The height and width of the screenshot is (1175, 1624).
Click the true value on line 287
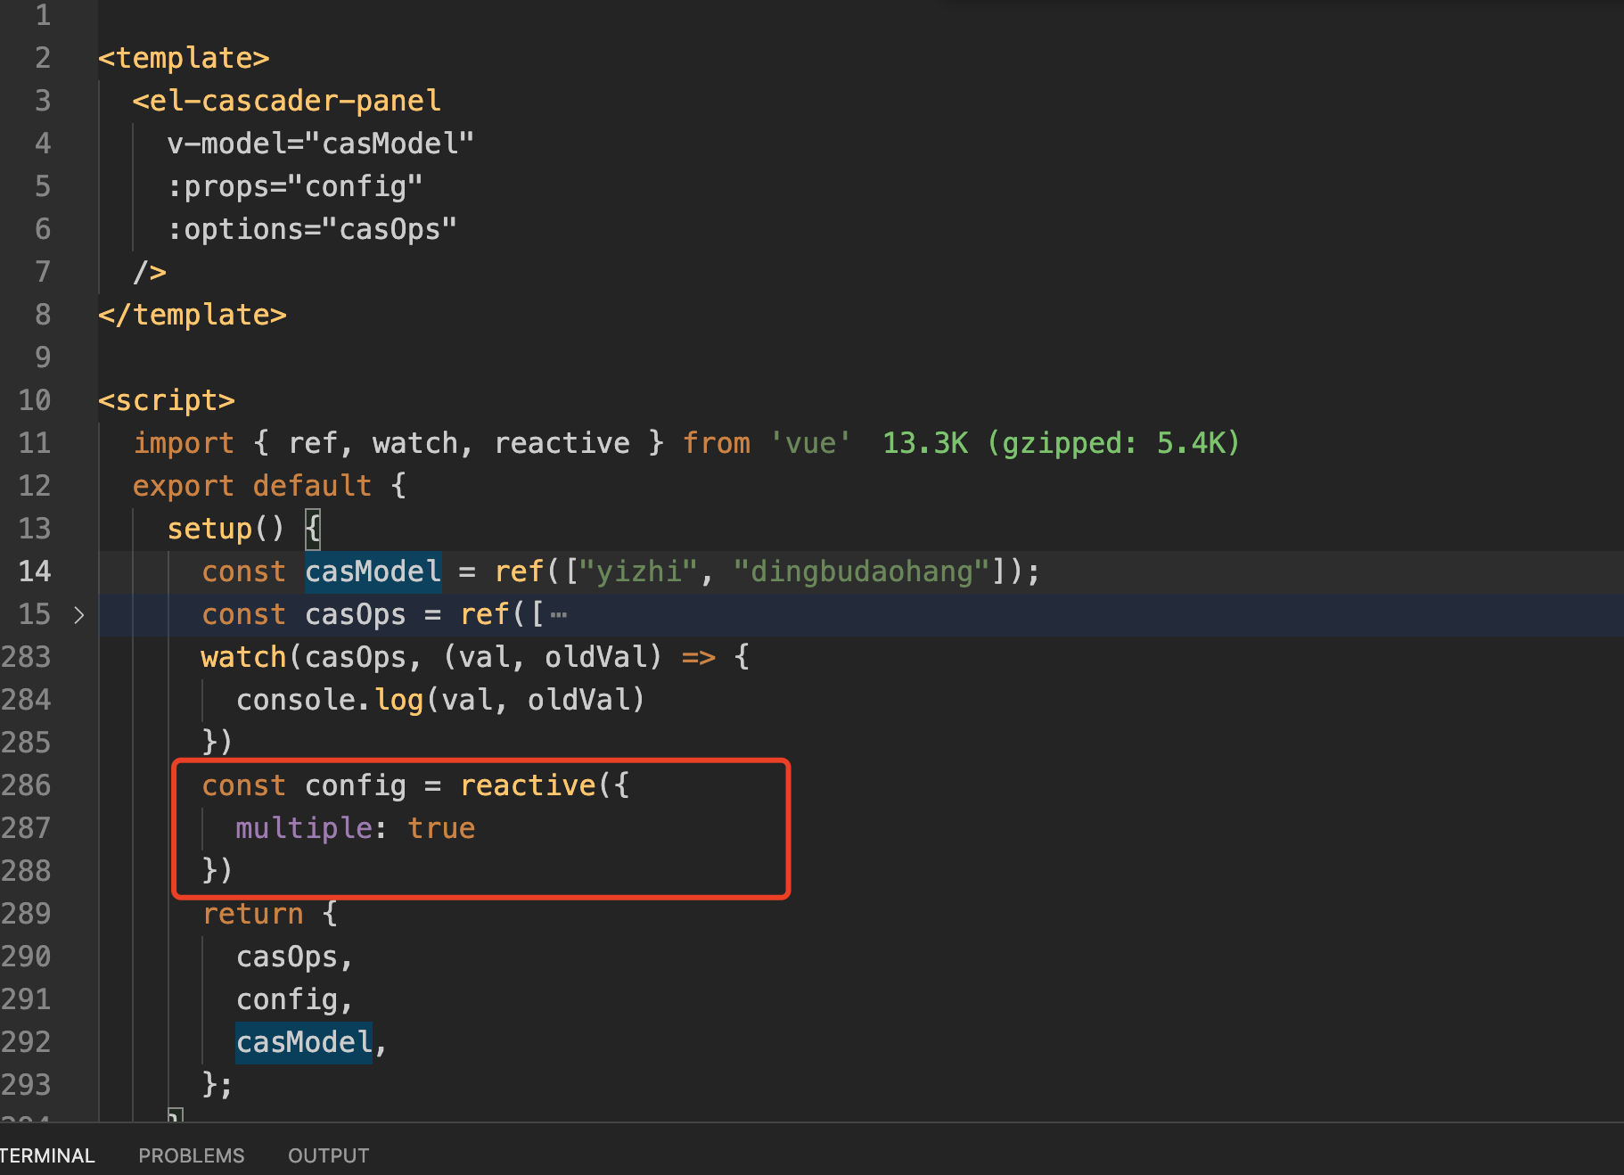[x=441, y=828]
